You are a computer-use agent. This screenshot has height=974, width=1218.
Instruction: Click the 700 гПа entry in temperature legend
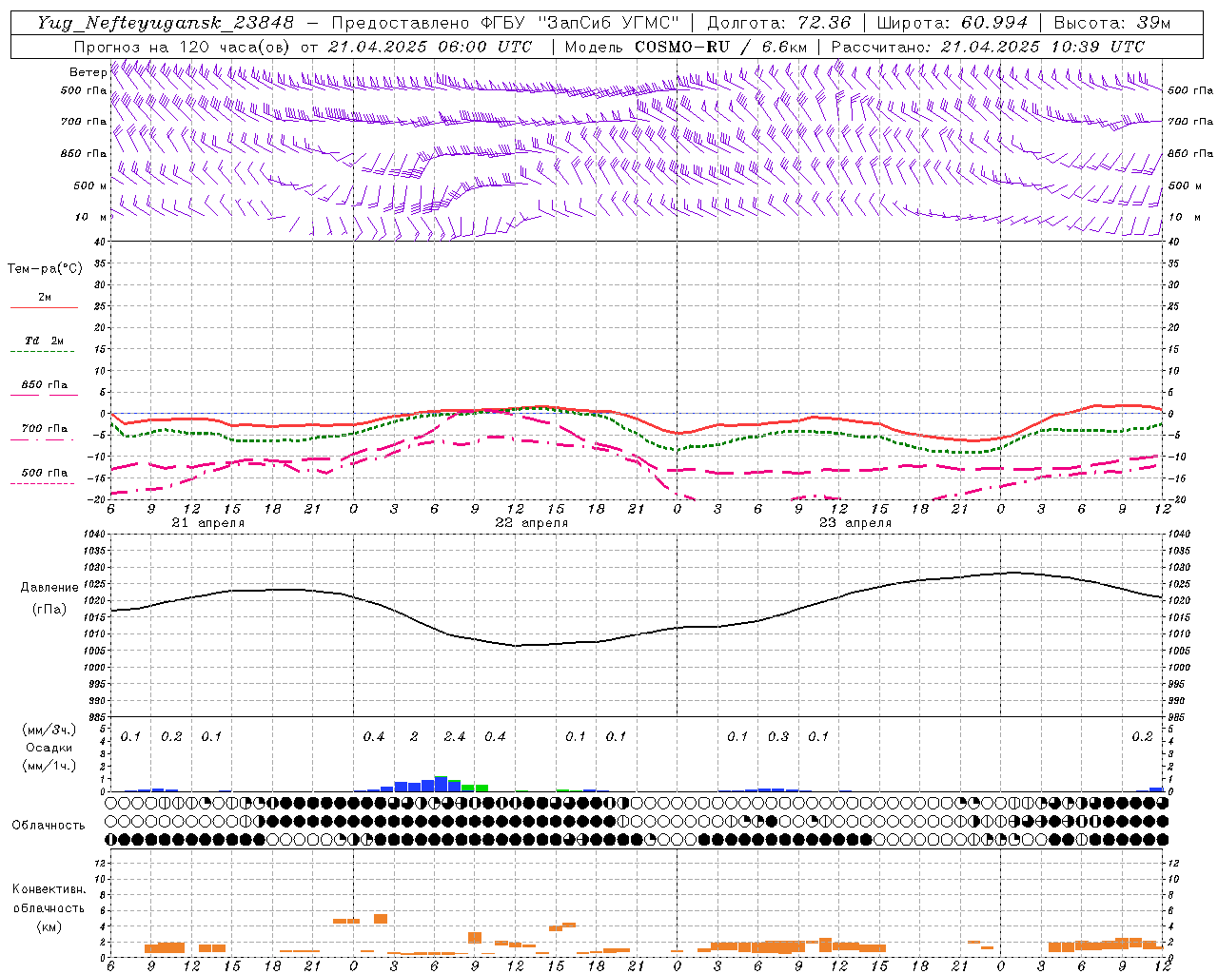click(44, 429)
